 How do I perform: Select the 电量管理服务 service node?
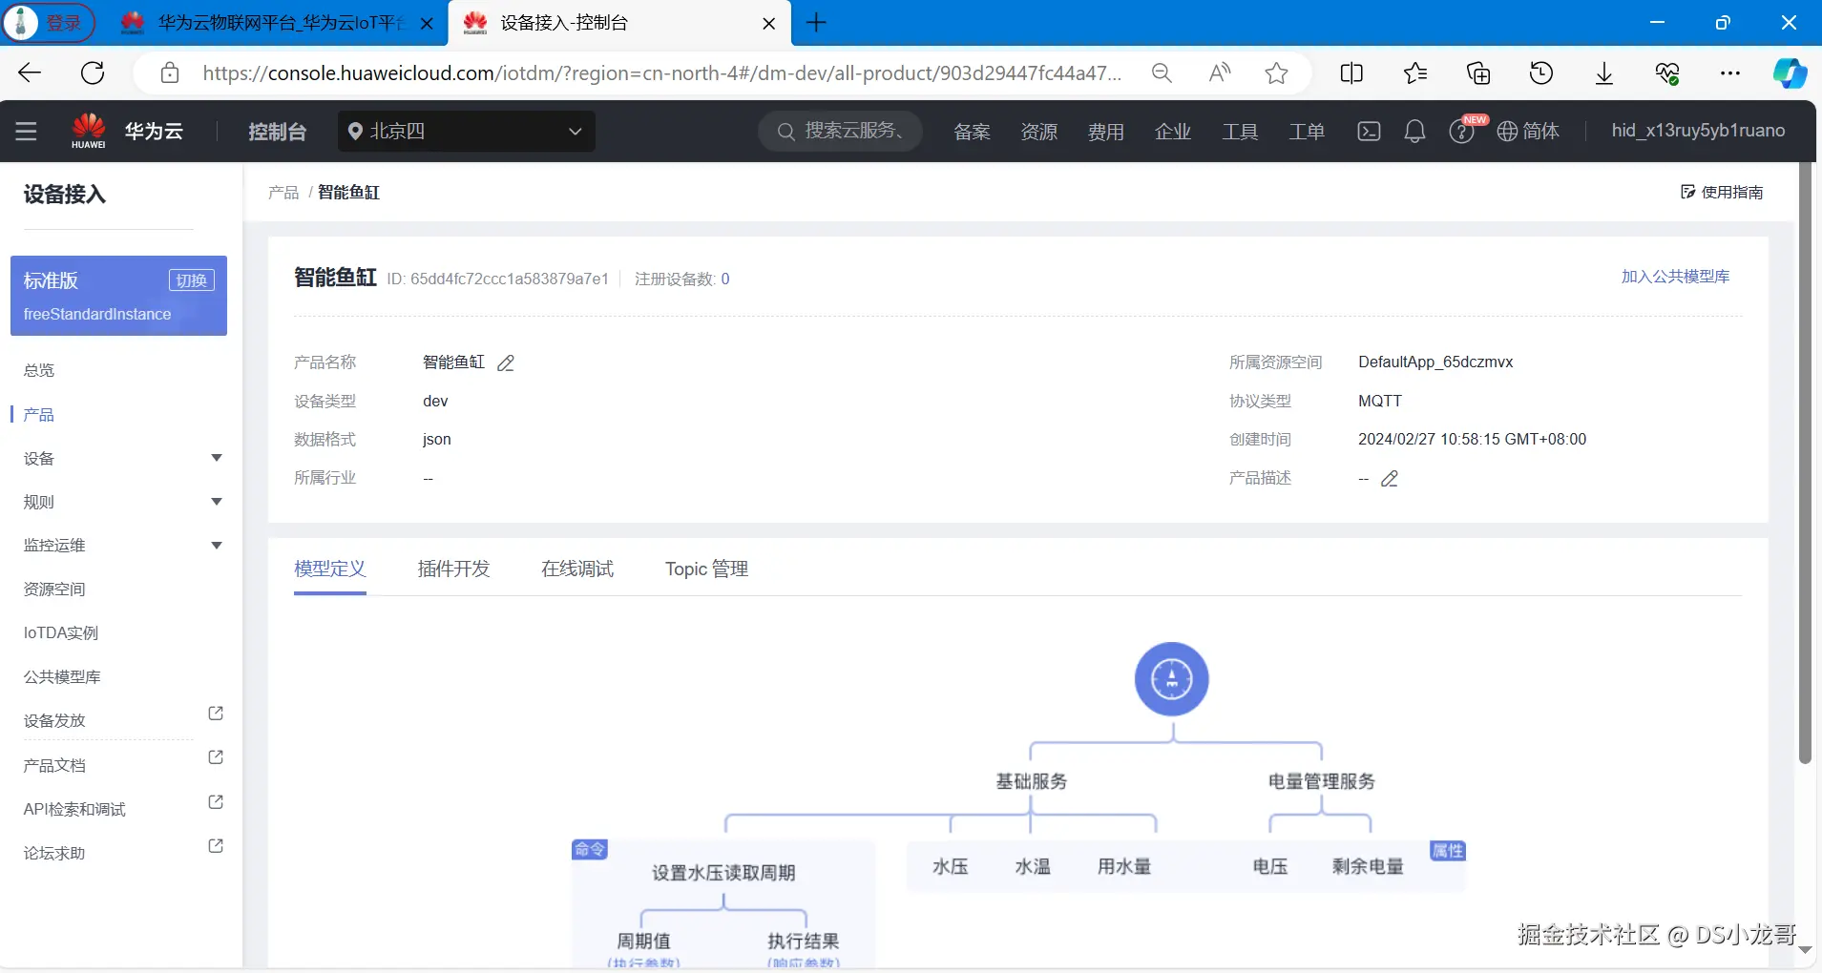tap(1321, 782)
